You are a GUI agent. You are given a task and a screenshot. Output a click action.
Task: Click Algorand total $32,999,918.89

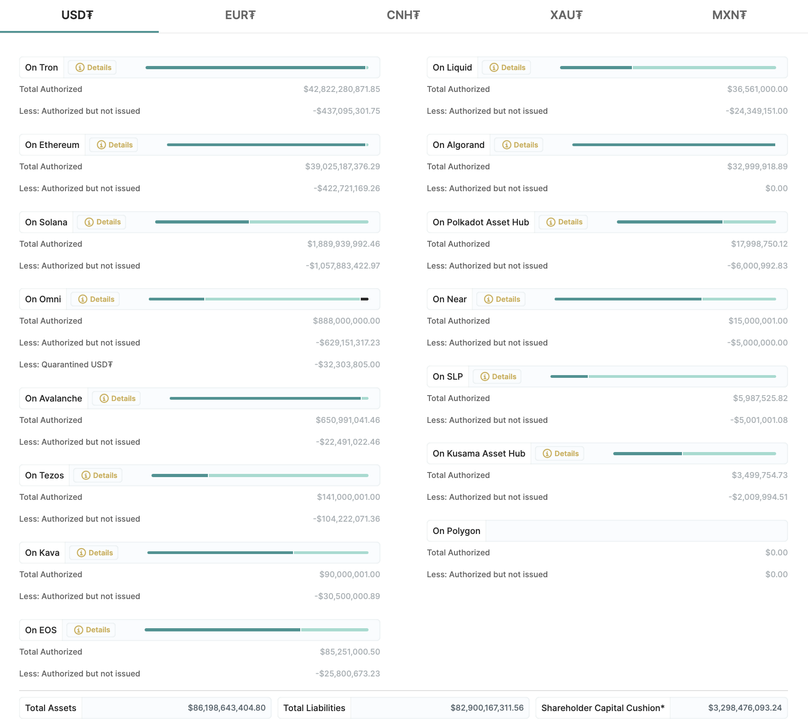757,167
